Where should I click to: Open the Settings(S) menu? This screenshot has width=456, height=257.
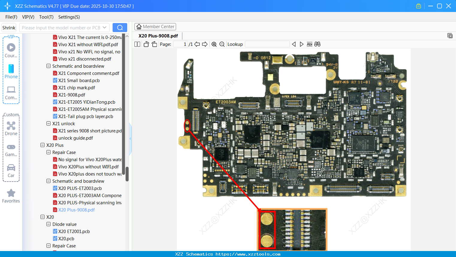[69, 17]
